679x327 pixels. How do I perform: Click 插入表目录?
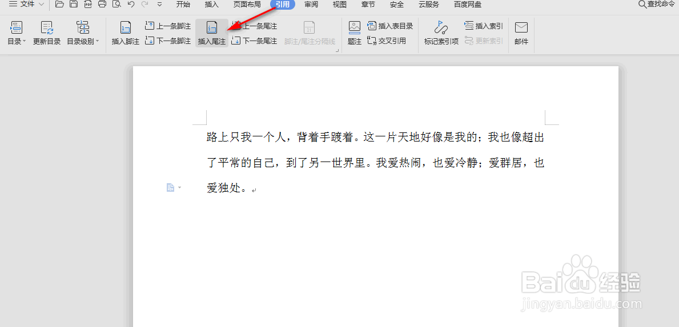(x=390, y=26)
